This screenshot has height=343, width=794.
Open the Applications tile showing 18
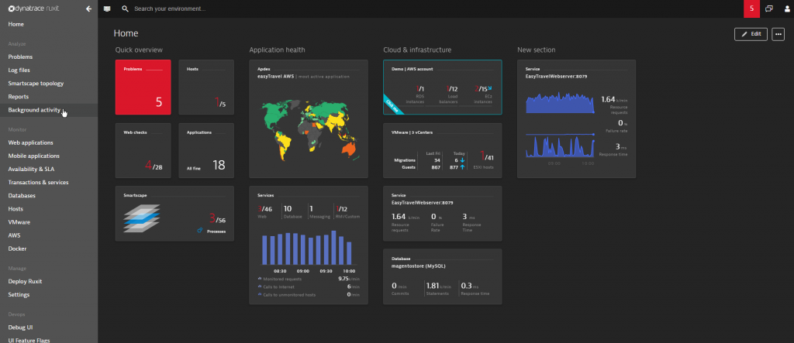206,150
